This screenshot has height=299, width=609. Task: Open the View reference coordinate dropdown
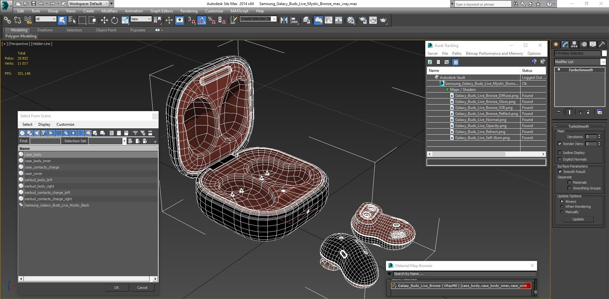(141, 19)
